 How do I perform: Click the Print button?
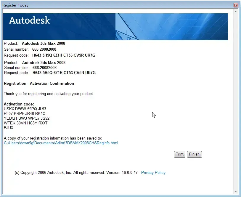pos(179,154)
